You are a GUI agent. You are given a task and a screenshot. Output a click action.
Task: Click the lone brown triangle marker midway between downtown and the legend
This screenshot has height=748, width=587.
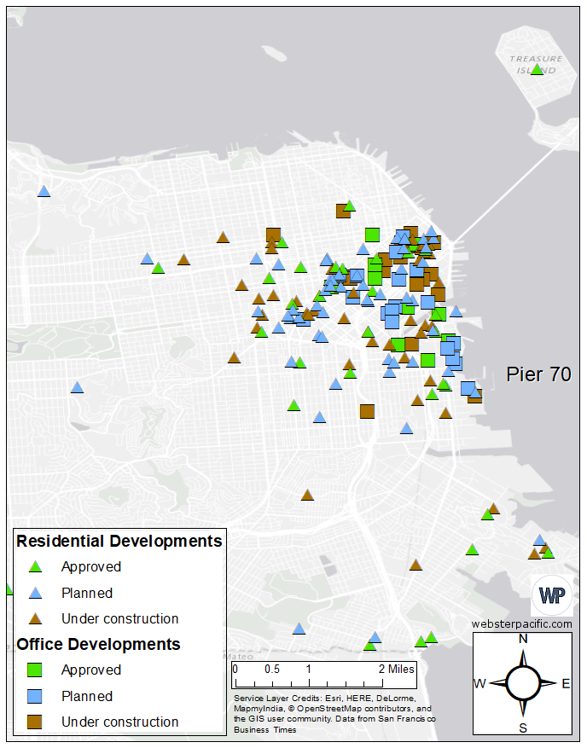tap(308, 495)
